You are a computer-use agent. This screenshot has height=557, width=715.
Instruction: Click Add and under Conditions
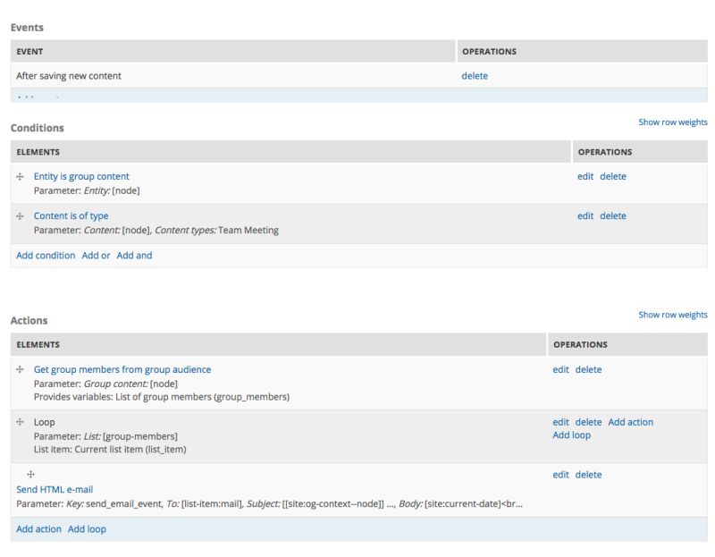pos(134,256)
